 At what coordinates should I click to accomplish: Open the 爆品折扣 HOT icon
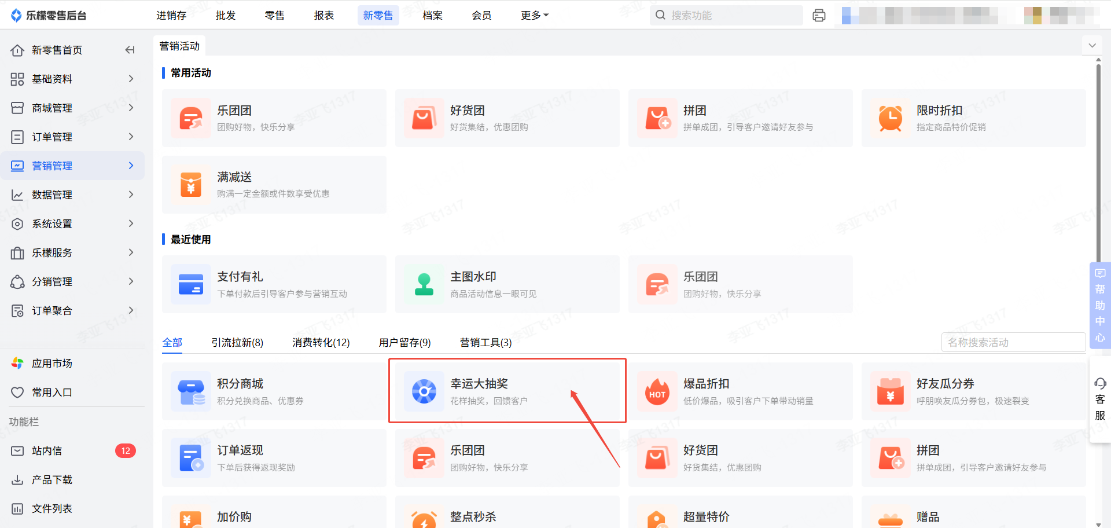[x=657, y=391]
